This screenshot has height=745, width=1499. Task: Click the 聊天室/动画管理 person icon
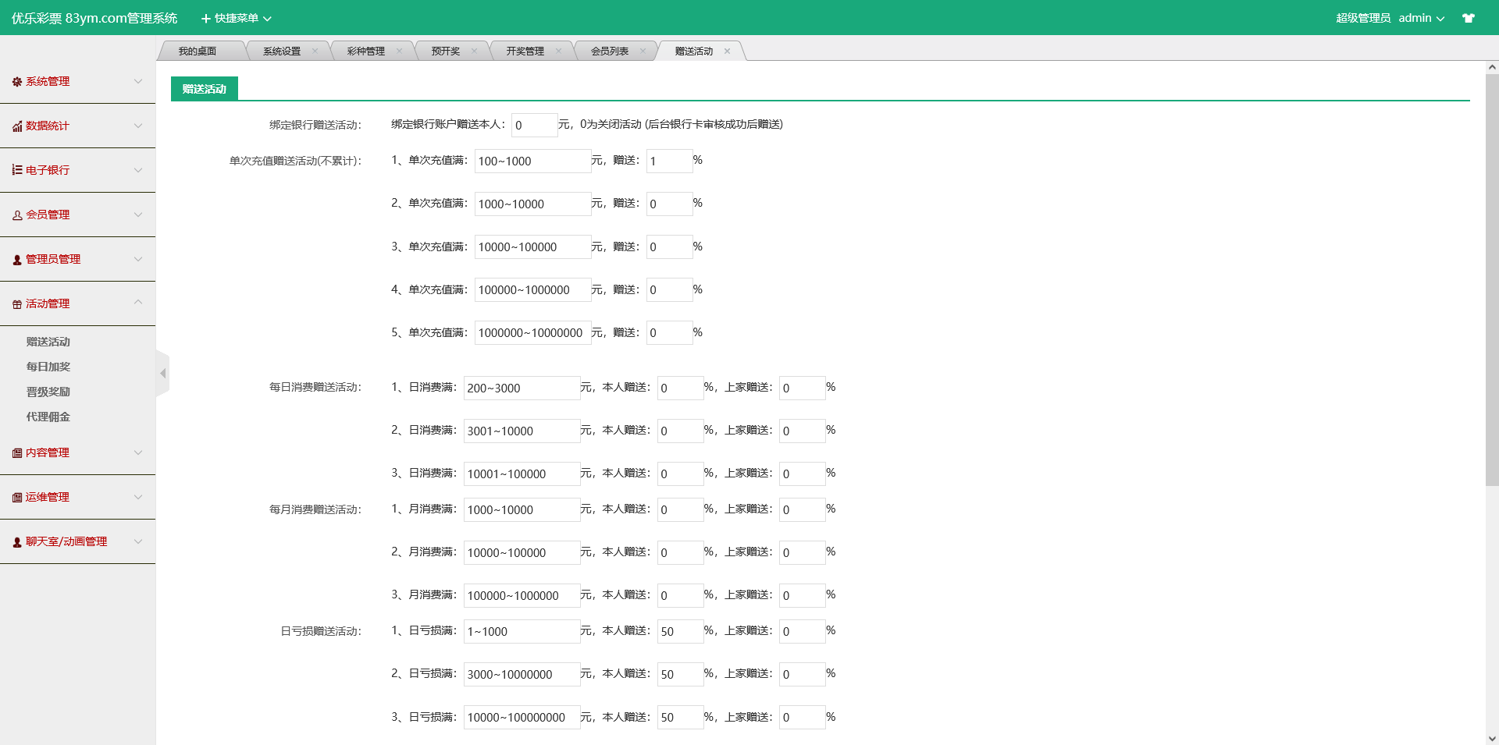17,542
